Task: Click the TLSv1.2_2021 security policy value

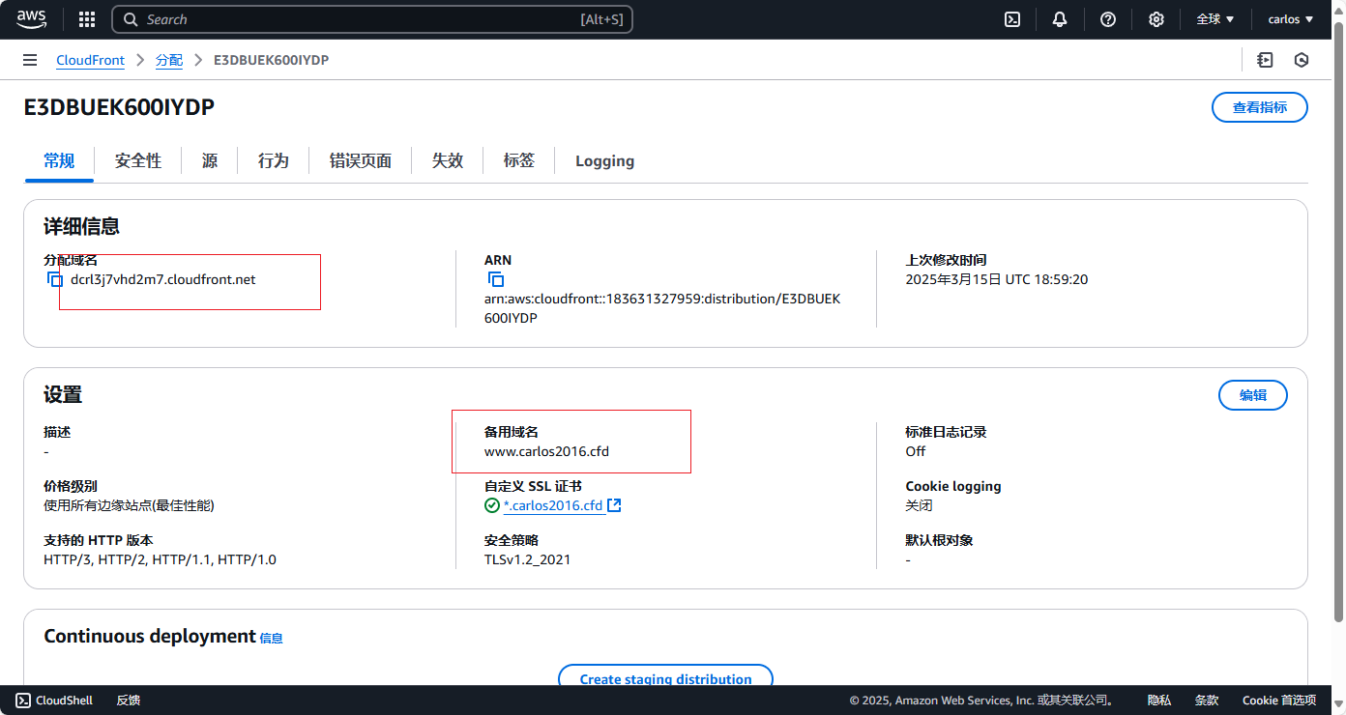Action: click(x=527, y=559)
